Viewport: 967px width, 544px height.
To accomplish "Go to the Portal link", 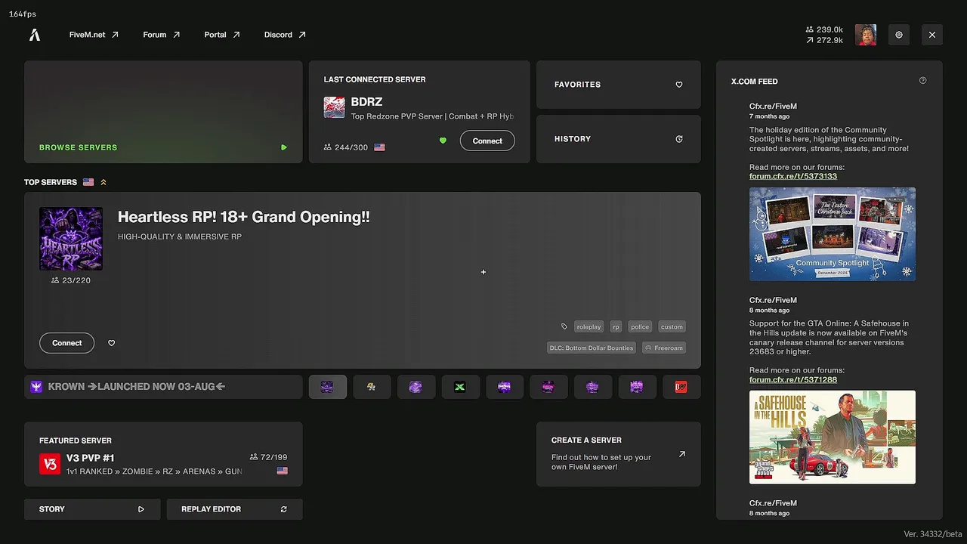I will click(222, 35).
